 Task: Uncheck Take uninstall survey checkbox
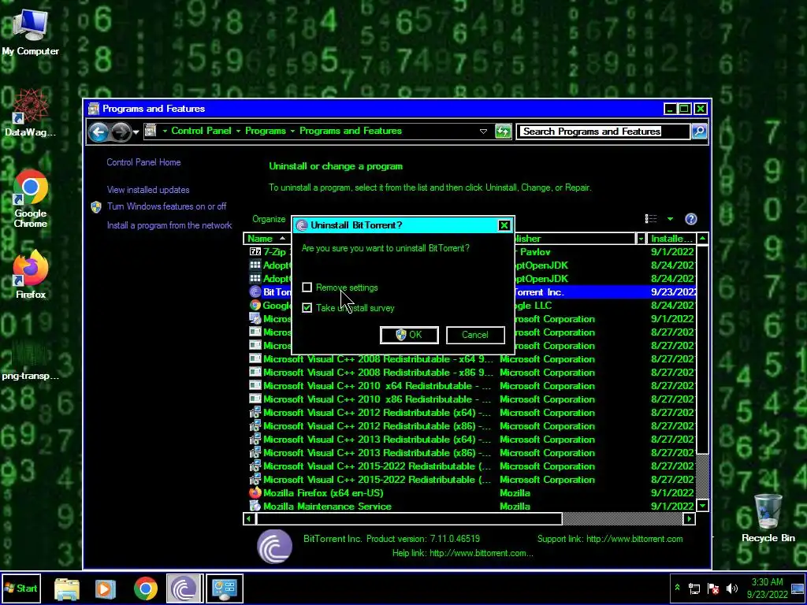(x=307, y=308)
